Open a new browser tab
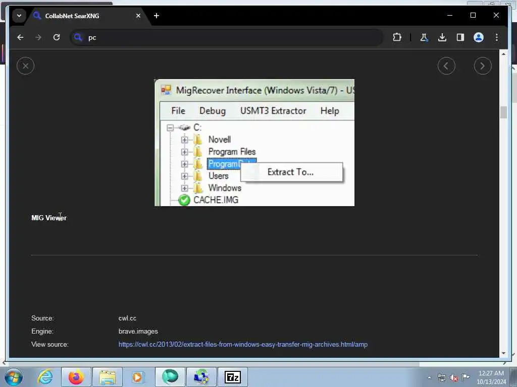The image size is (517, 387). point(157,16)
